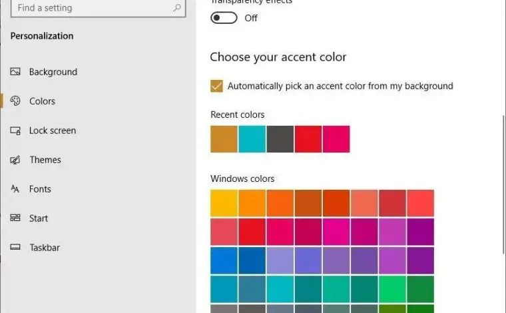Screen dimensions: 506x313
Task: Select the bright green Windows color
Action: [x=392, y=289]
